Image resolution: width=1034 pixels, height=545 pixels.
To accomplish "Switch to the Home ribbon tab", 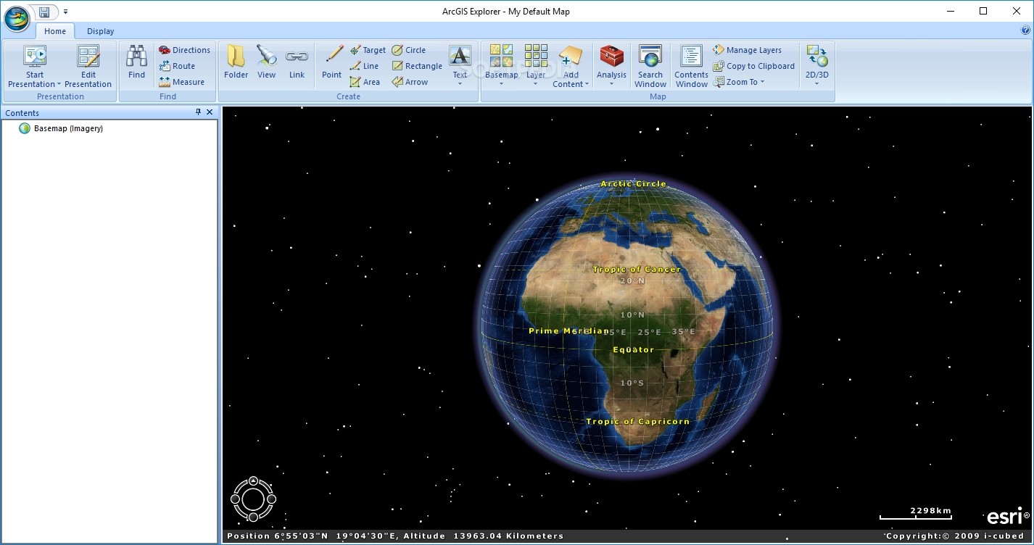I will 55,31.
